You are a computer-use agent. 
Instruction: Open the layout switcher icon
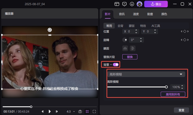click(x=117, y=4)
